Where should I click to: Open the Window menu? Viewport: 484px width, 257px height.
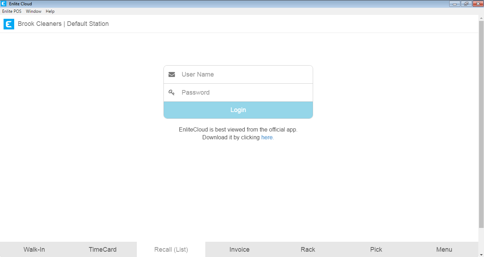click(34, 11)
